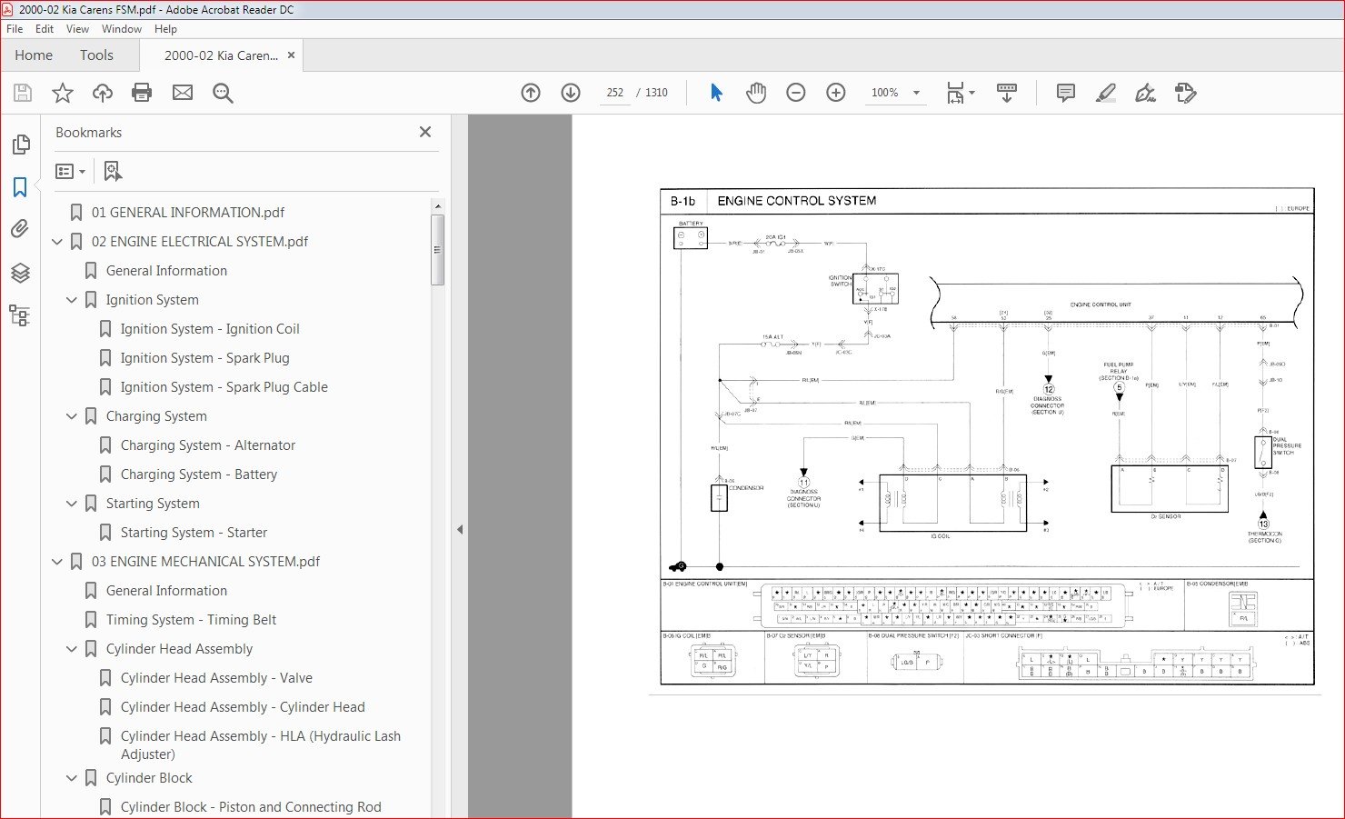Open the File menu
The width and height of the screenshot is (1345, 819).
(15, 29)
